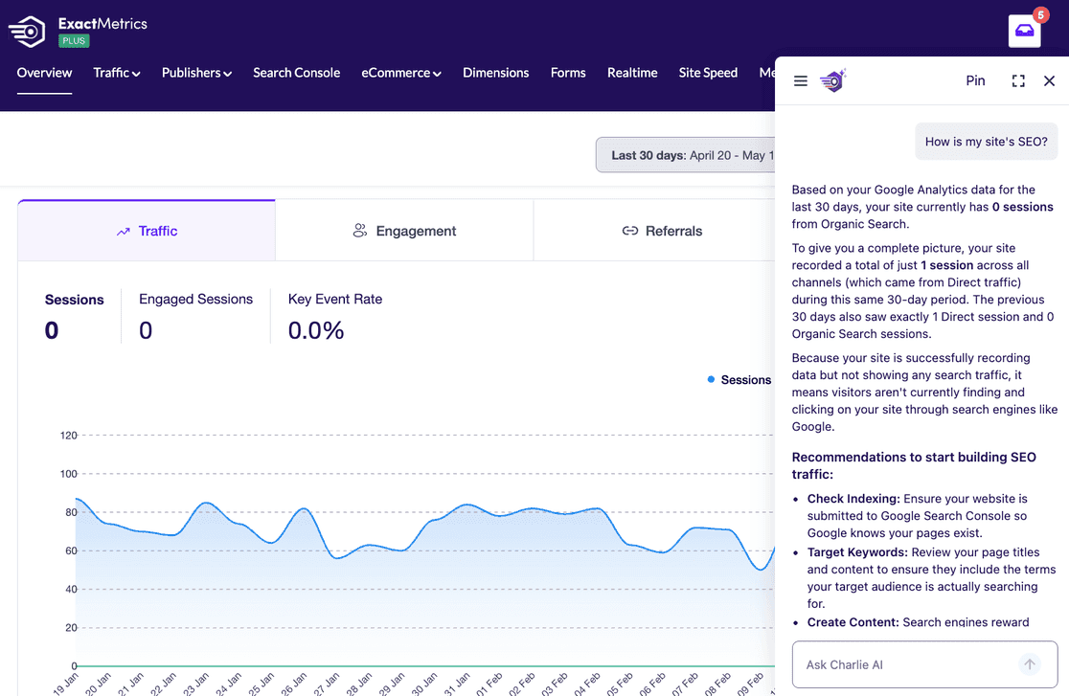
Task: Click the Engaged Sessions metric label
Action: 195,300
